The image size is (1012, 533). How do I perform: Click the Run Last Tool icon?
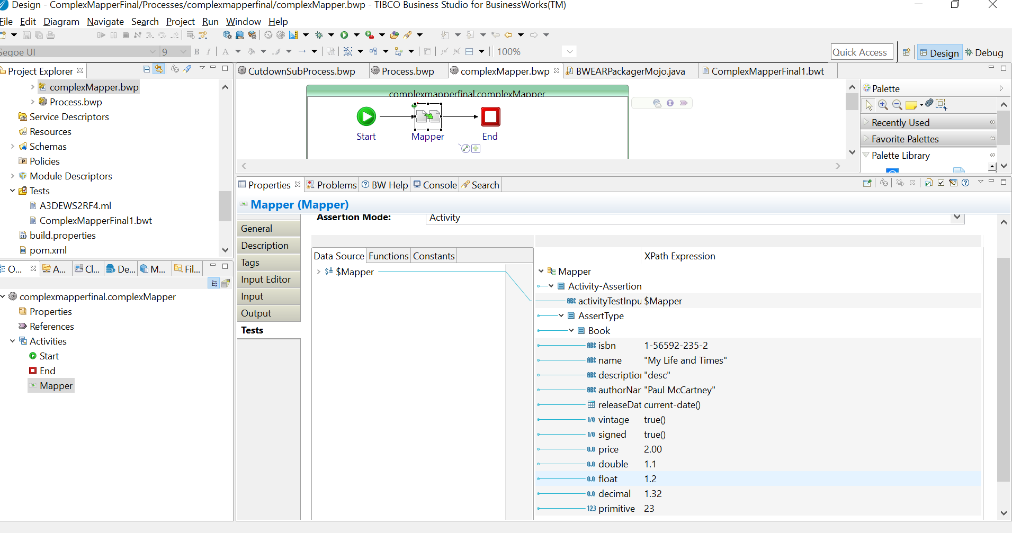pyautogui.click(x=370, y=35)
